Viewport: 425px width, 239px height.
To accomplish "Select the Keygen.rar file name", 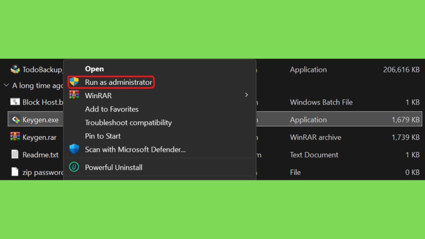I will (39, 137).
